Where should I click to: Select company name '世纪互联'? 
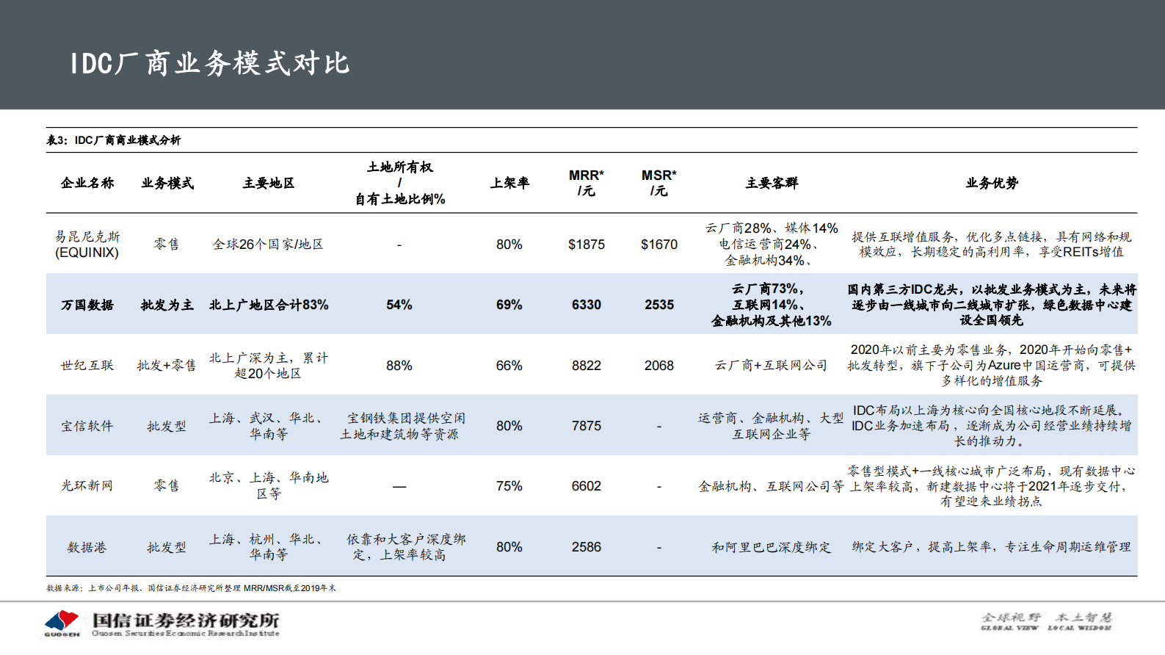(87, 366)
